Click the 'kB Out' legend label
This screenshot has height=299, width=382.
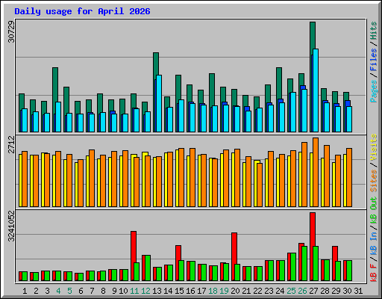tap(373, 211)
